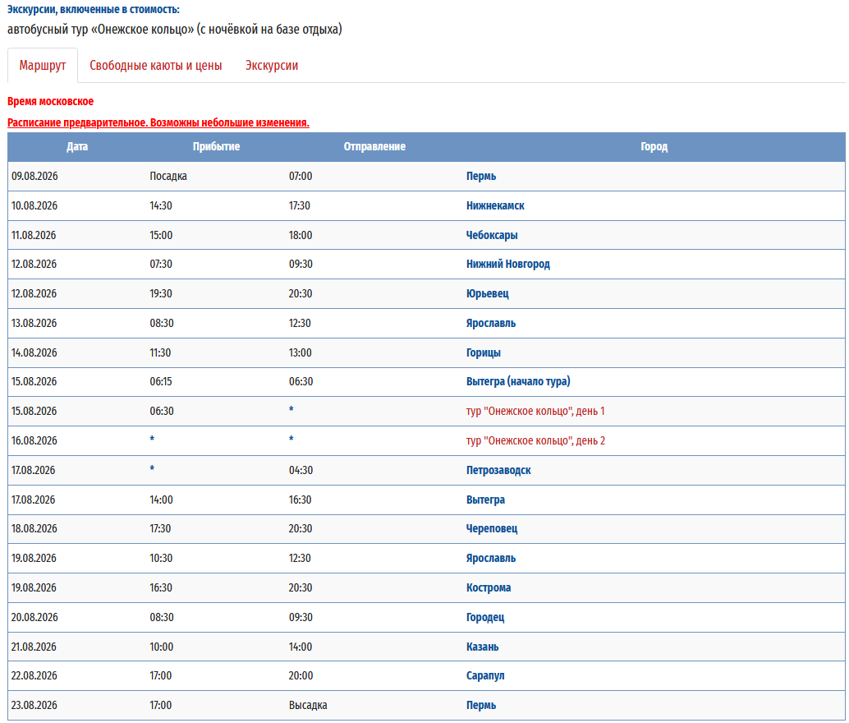Open the Череповец city link
Screen dimensions: 849x723
tap(492, 529)
